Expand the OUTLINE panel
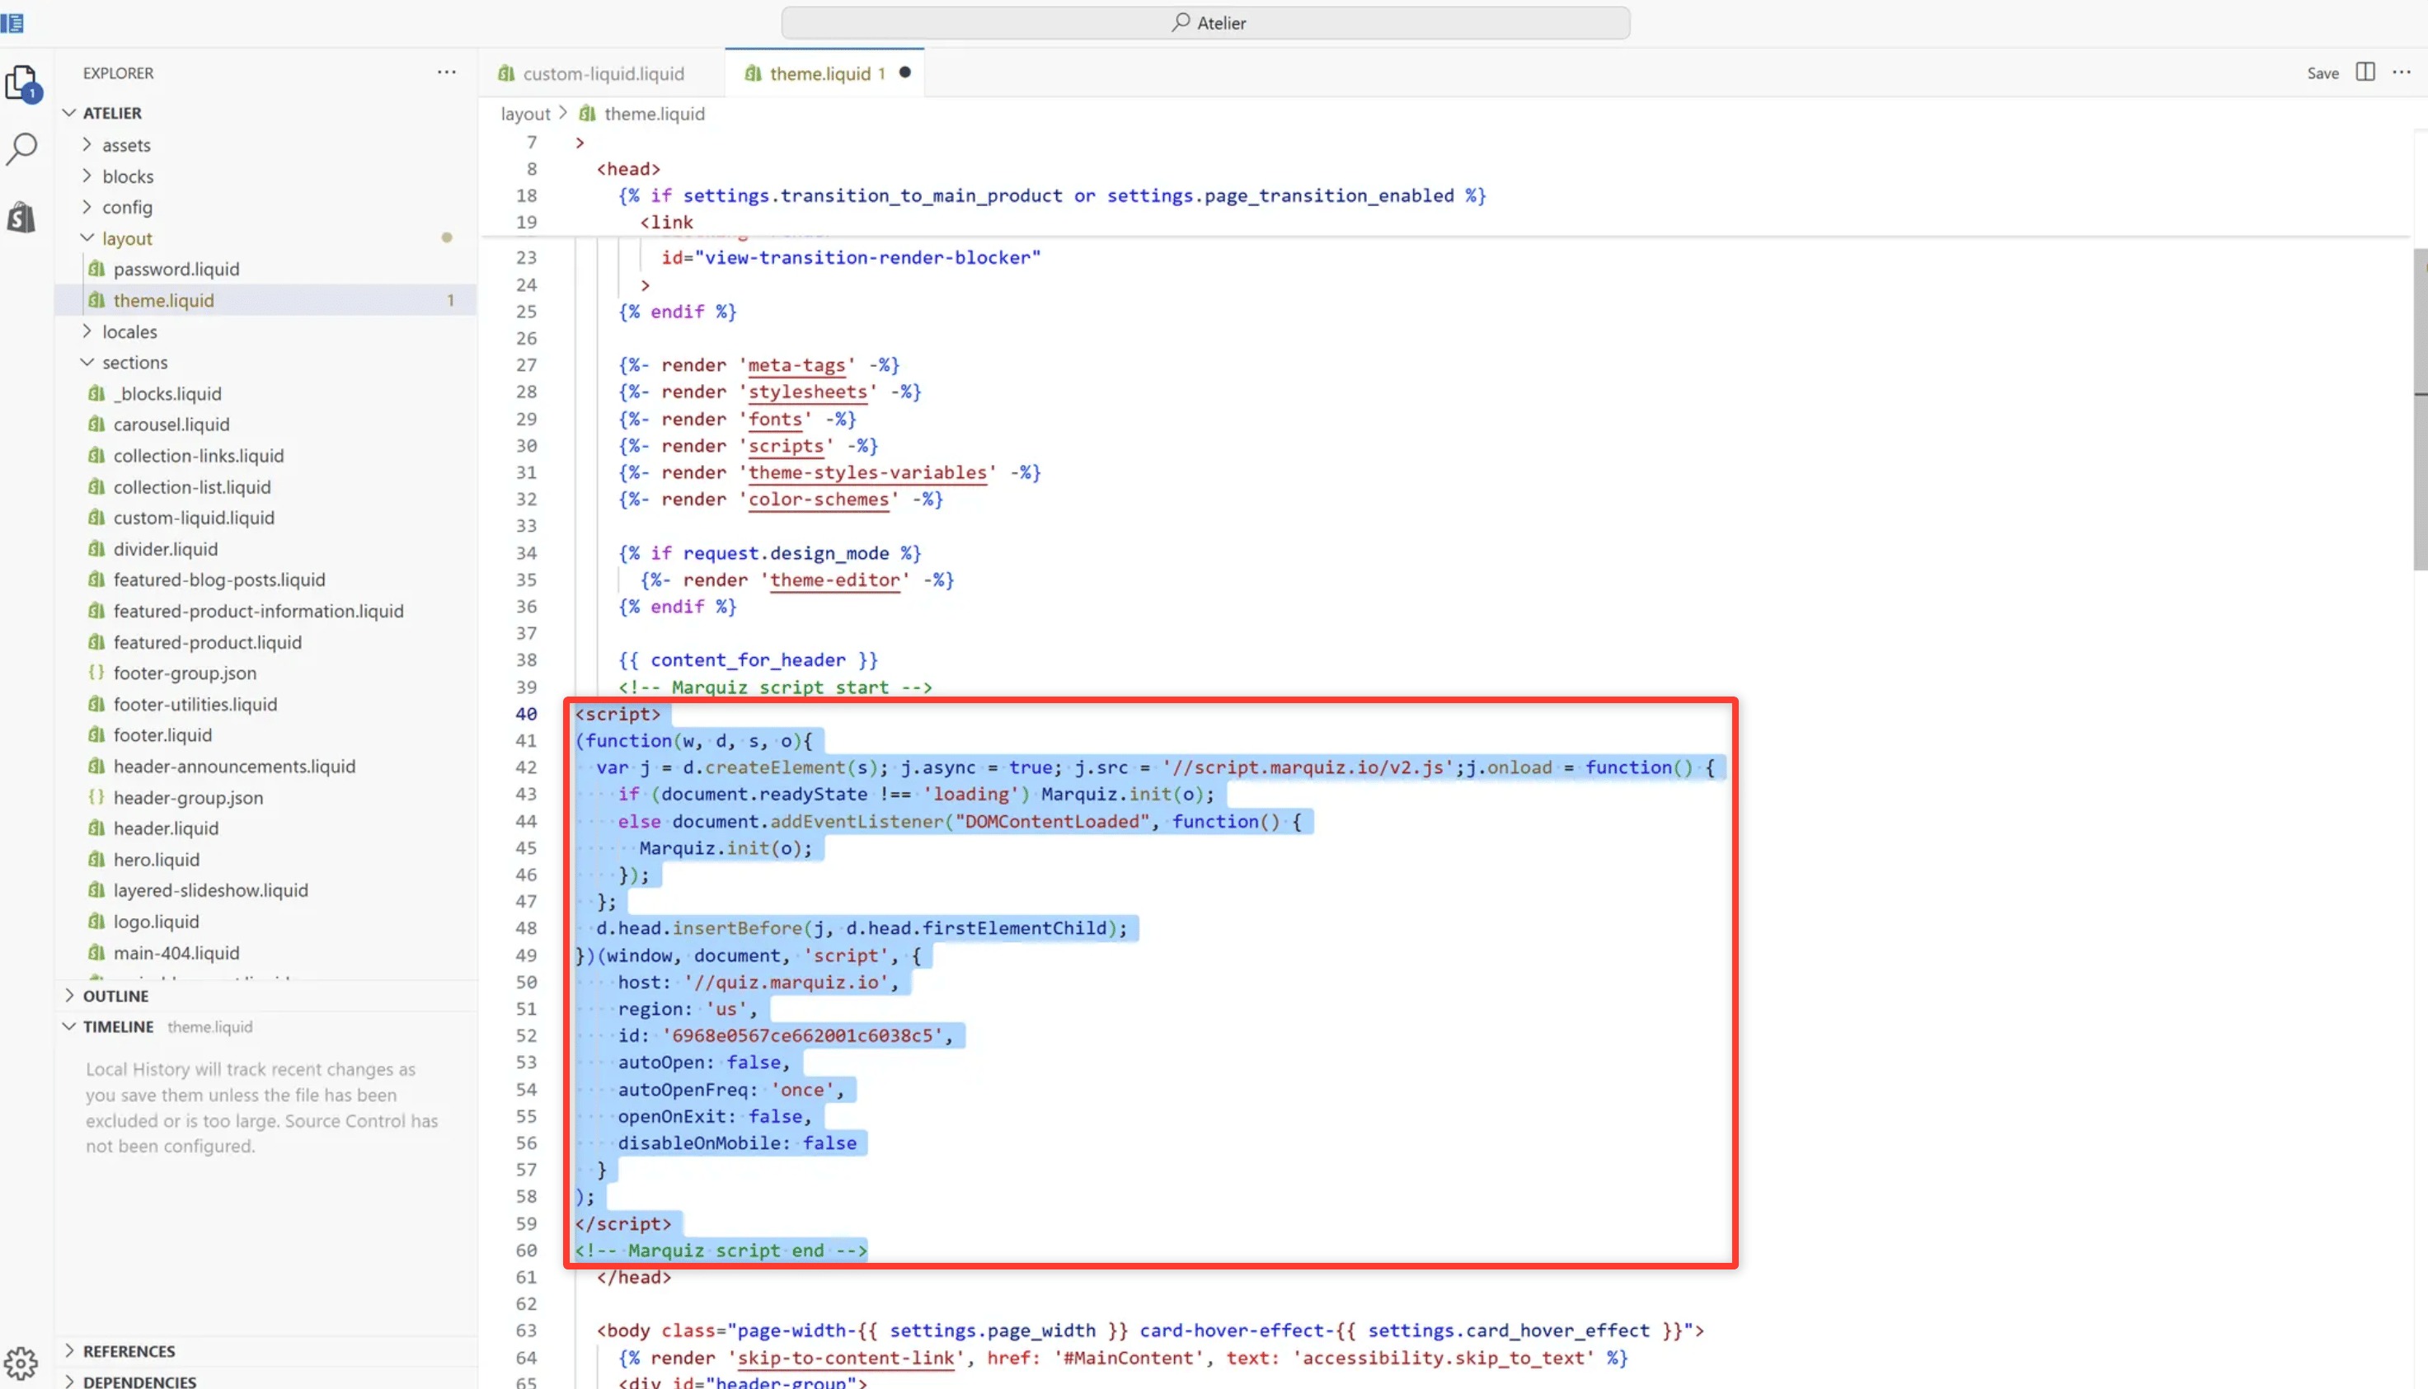Viewport: 2428px width, 1389px height. click(x=115, y=995)
